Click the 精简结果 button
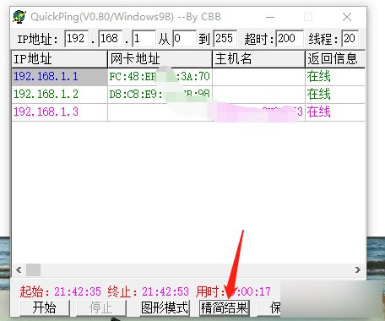 tap(225, 307)
